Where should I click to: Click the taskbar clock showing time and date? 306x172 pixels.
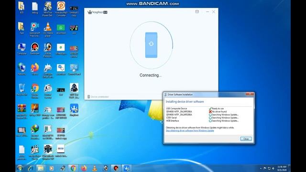pos(282,168)
